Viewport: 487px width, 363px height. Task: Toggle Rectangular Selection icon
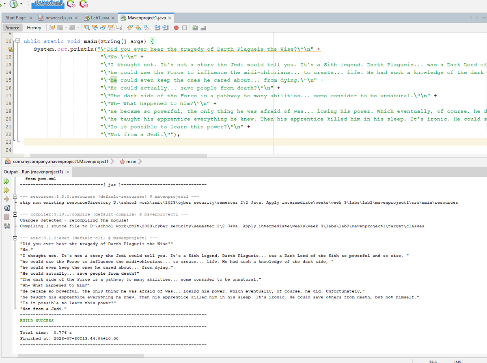[x=119, y=28]
